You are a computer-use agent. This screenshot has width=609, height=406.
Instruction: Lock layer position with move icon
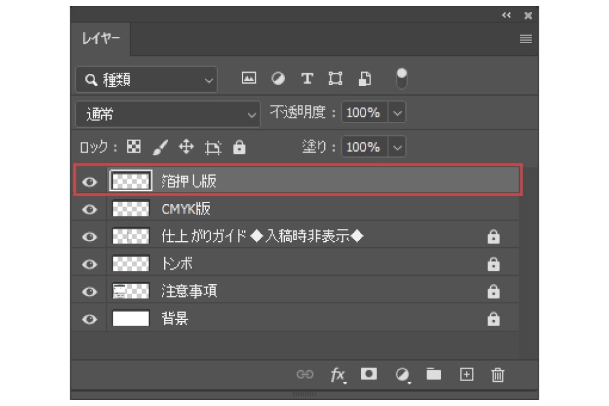point(186,147)
